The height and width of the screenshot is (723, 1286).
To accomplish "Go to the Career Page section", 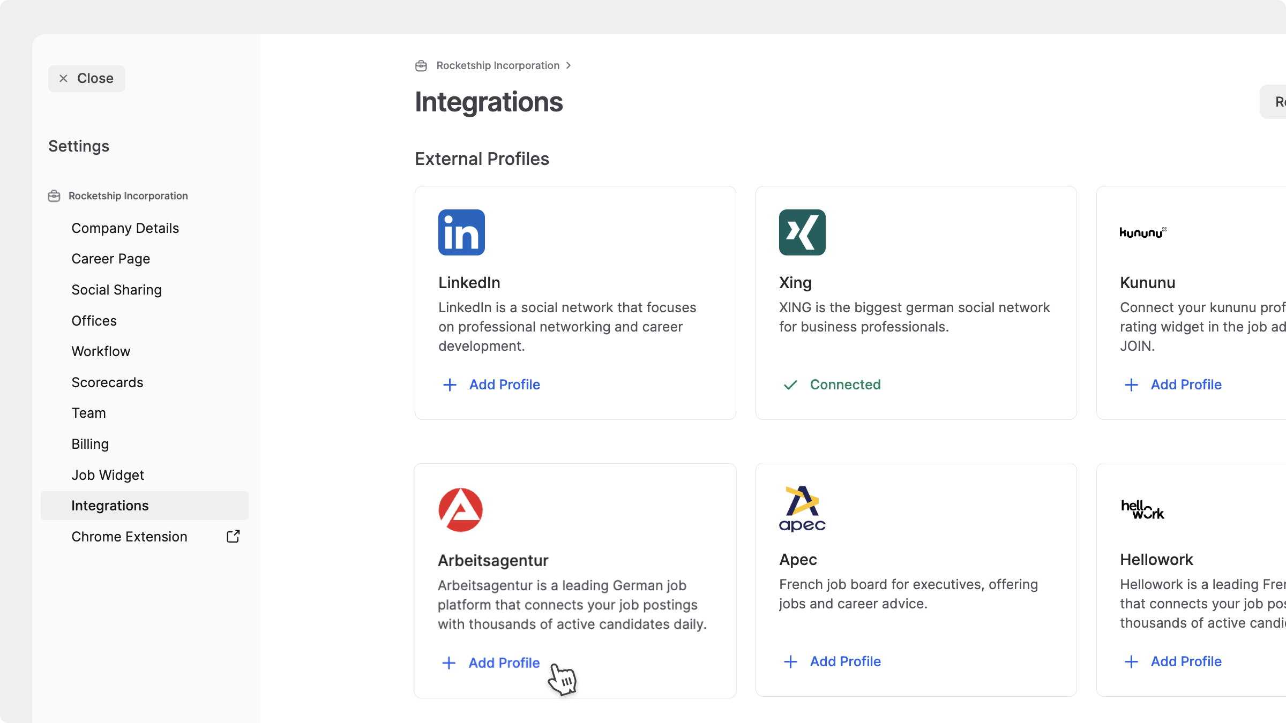I will (111, 259).
